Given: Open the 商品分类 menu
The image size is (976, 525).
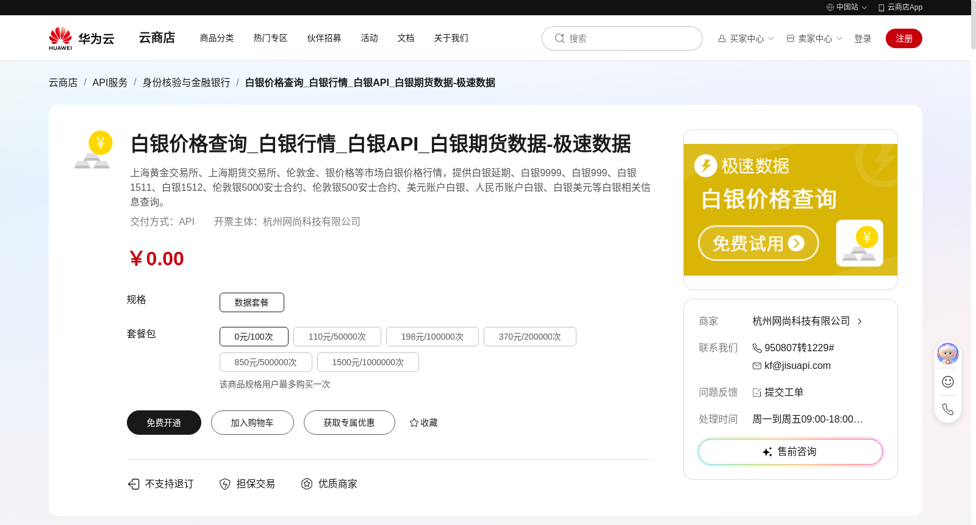Looking at the screenshot, I should [x=217, y=38].
